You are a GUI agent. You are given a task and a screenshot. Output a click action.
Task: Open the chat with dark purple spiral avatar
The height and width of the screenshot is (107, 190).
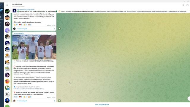click(7, 75)
